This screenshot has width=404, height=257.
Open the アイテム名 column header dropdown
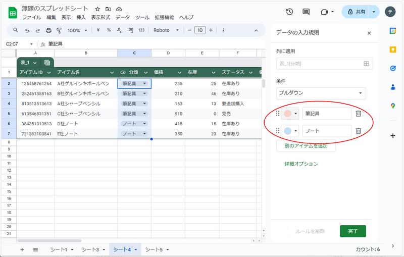click(x=112, y=73)
